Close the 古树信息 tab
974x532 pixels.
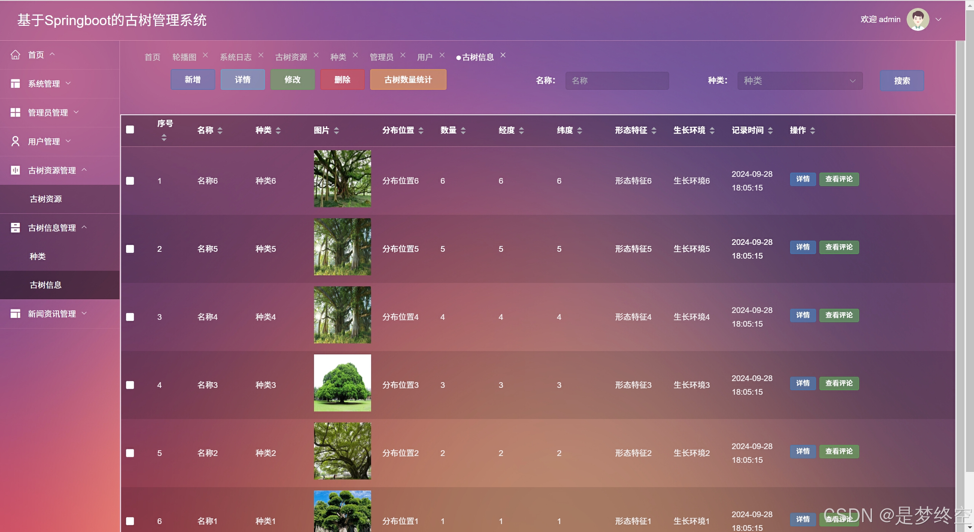(503, 55)
